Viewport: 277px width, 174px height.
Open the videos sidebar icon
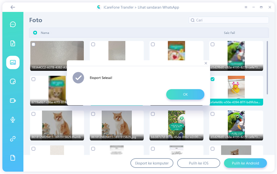tap(13, 101)
